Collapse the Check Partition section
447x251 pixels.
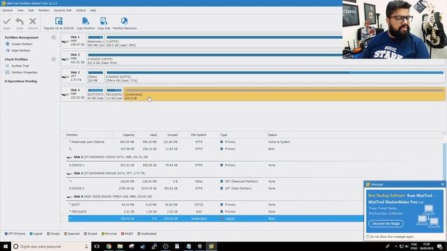(x=53, y=59)
